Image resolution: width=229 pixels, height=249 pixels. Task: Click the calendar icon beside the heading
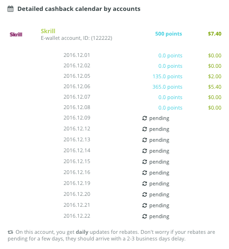[x=10, y=9]
